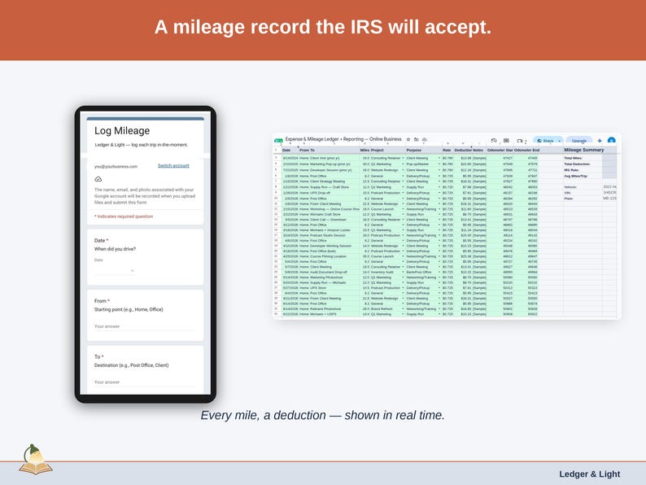
Task: Select the Purpose column header cell
Action: [x=424, y=151]
